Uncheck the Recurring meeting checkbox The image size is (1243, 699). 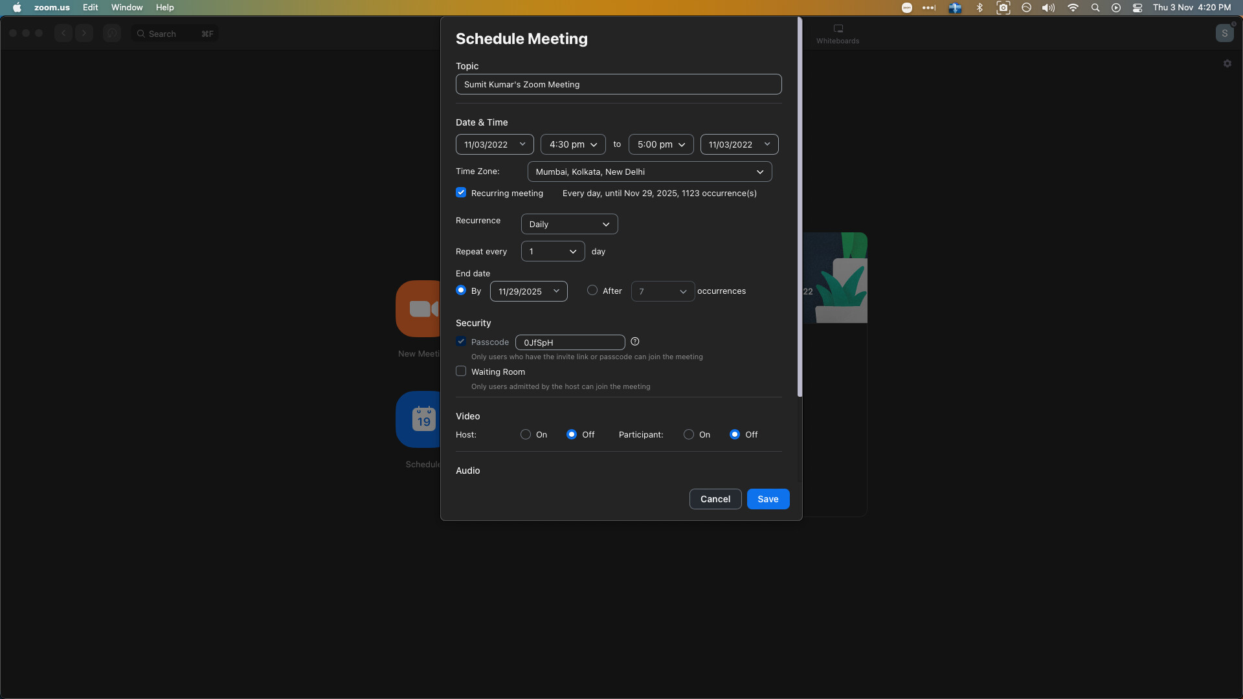click(x=461, y=193)
